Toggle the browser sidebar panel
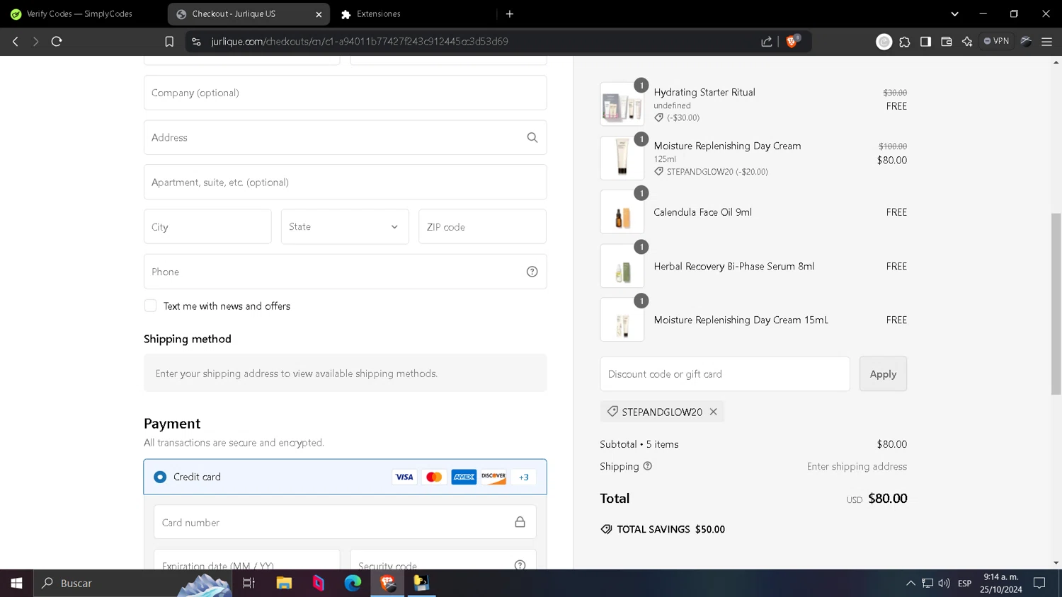Image resolution: width=1062 pixels, height=597 pixels. point(925,42)
